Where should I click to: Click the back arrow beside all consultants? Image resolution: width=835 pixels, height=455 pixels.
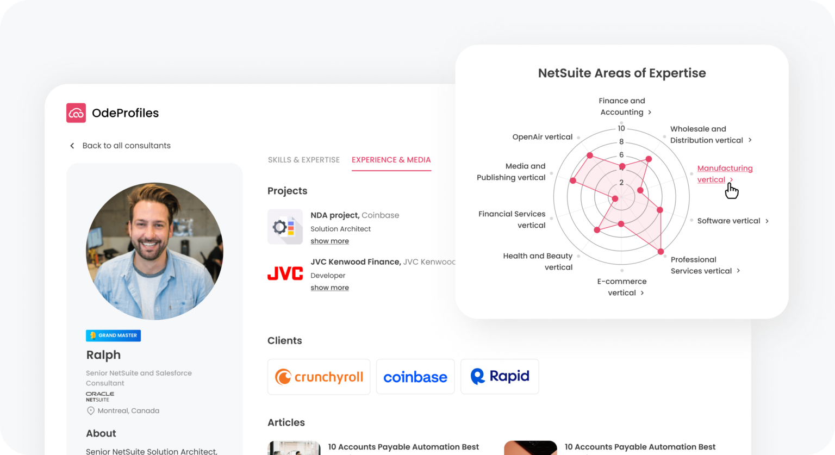click(x=72, y=146)
